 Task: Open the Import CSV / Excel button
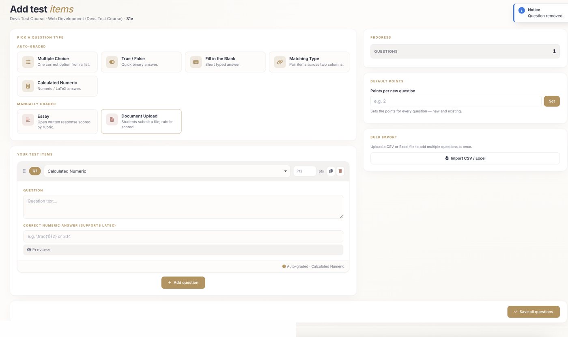(465, 158)
